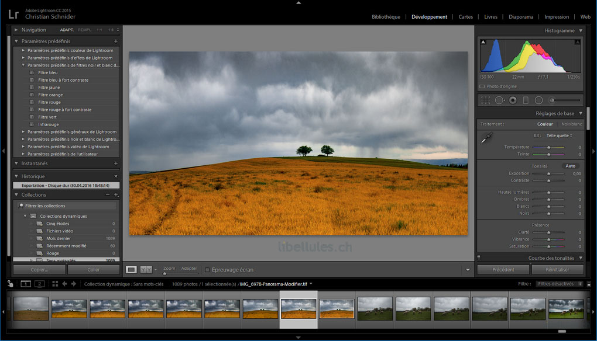Collapse the Histogramme panel

point(581,30)
